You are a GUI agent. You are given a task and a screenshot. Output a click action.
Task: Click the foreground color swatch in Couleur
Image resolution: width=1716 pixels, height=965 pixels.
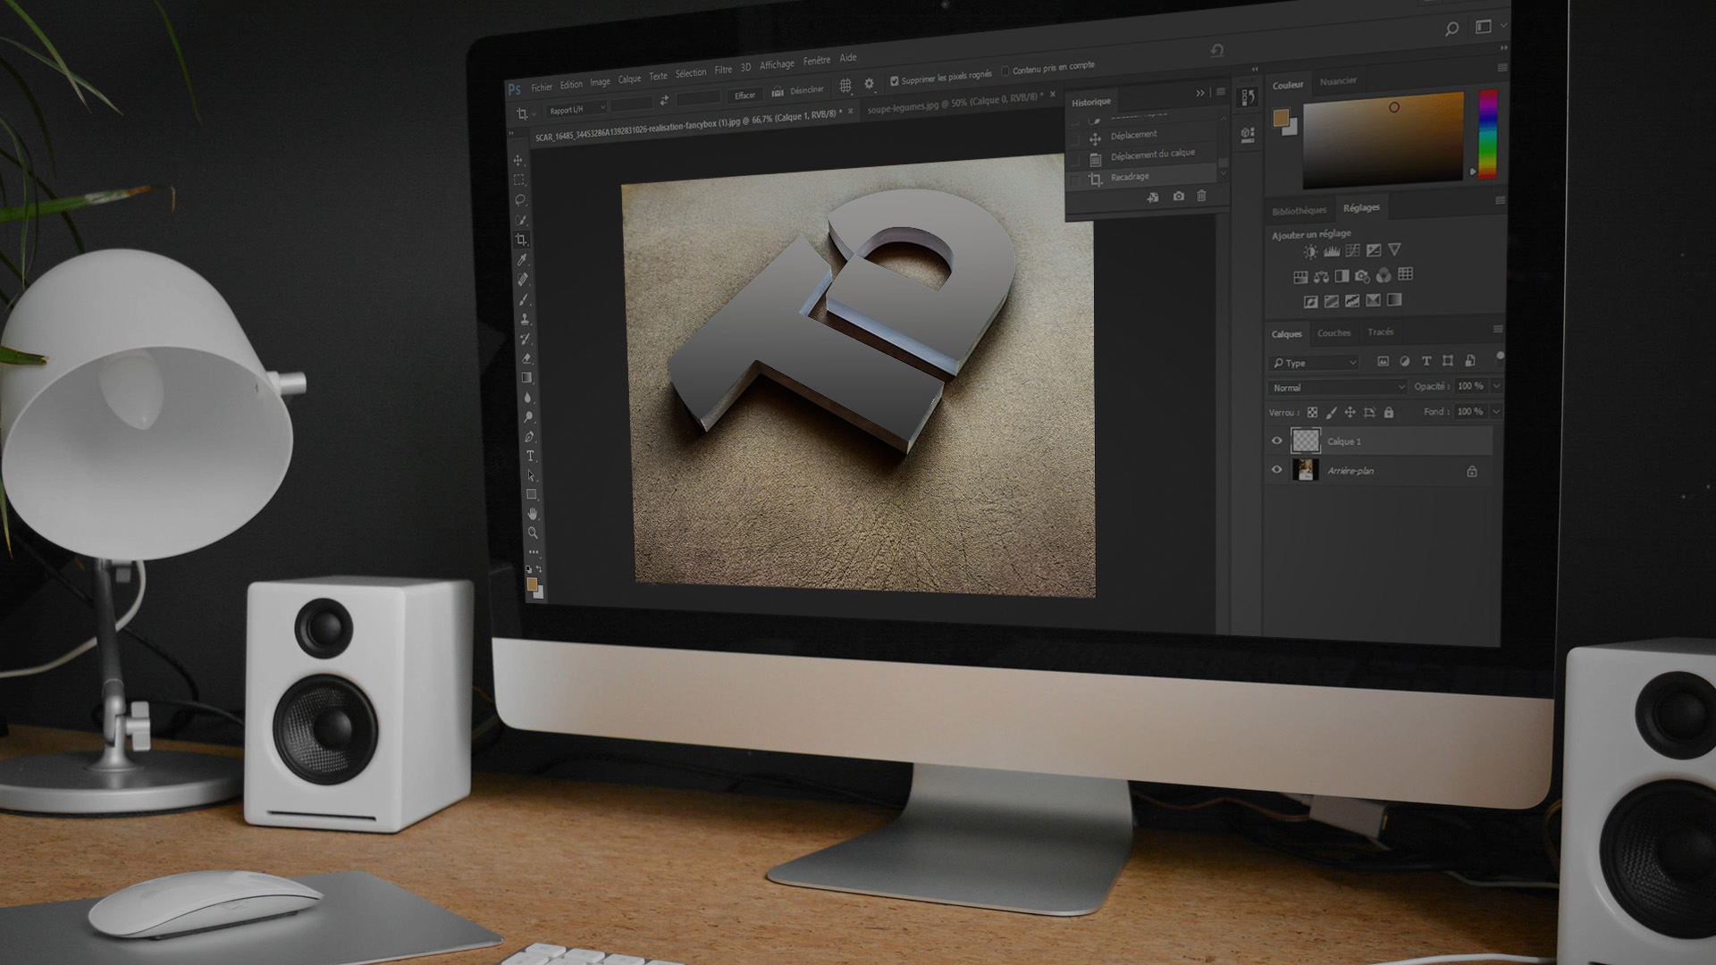[1281, 118]
